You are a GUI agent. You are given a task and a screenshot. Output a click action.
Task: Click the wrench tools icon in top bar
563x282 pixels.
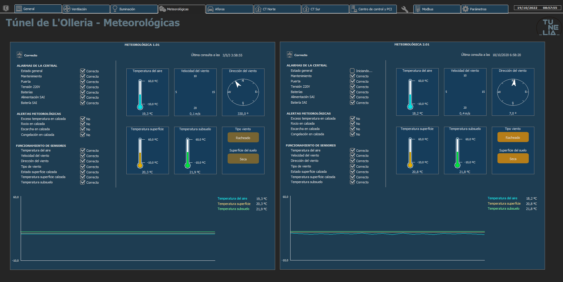[x=405, y=9]
